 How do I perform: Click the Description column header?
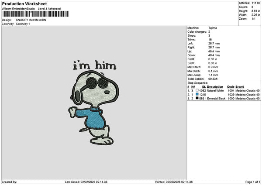click(215, 87)
